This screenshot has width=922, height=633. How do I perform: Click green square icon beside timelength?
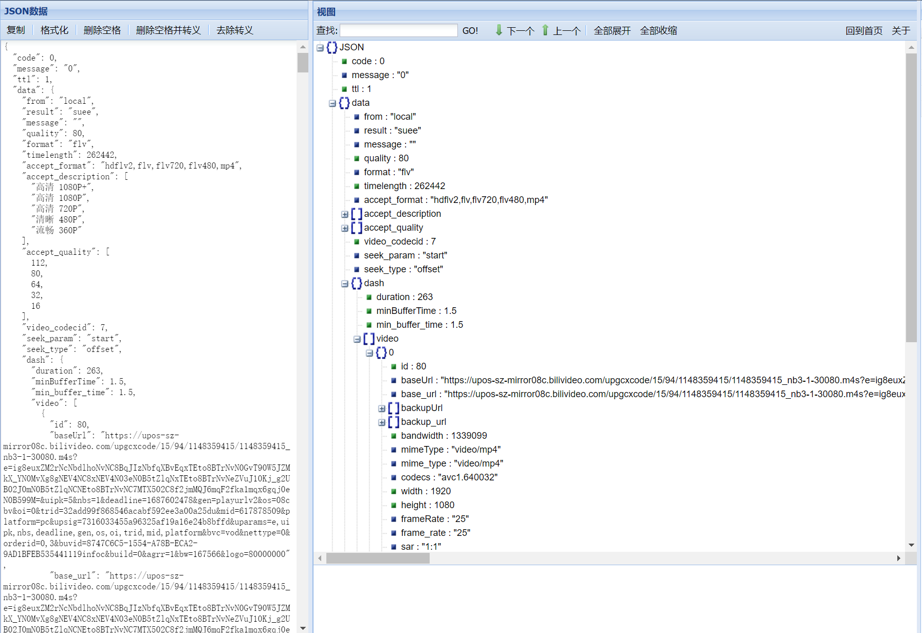click(357, 187)
